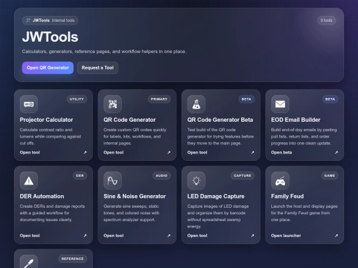
Task: Click the 9 tools counter pill
Action: point(326,21)
